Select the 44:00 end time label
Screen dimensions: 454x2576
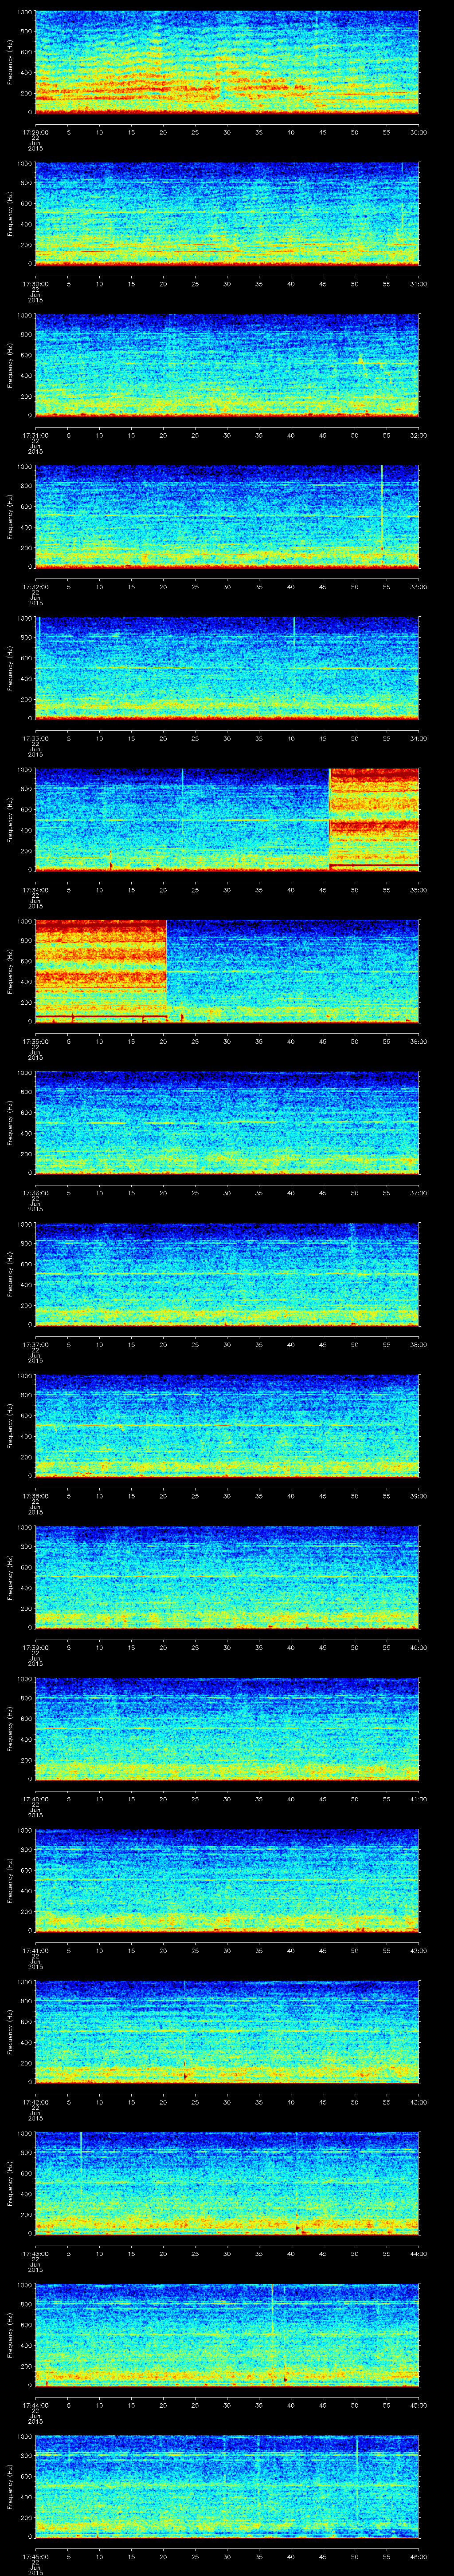pyautogui.click(x=418, y=2254)
